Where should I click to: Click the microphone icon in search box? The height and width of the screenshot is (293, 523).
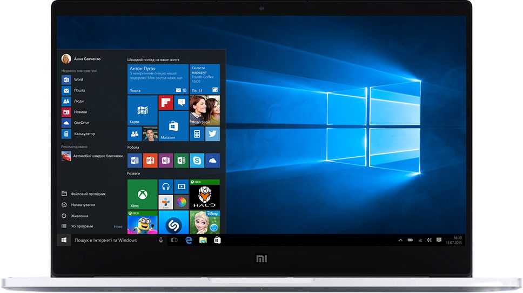tap(160, 240)
